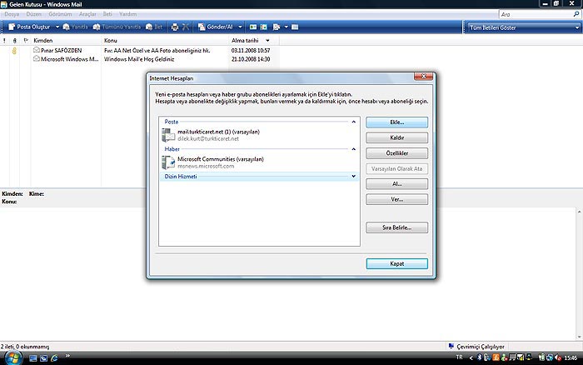Close the Internet Hesapları dialog with the X
583x365 pixels.
tap(423, 77)
